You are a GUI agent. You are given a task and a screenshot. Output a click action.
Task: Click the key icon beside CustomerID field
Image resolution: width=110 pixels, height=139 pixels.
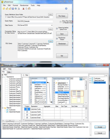[33, 83]
